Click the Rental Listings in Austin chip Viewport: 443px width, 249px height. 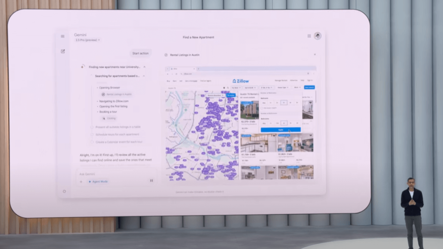(x=116, y=94)
